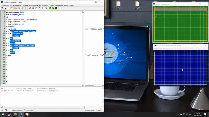The height and width of the screenshot is (117, 209).
Task: Click the code line 'использовать Робот'
Action: (16, 12)
